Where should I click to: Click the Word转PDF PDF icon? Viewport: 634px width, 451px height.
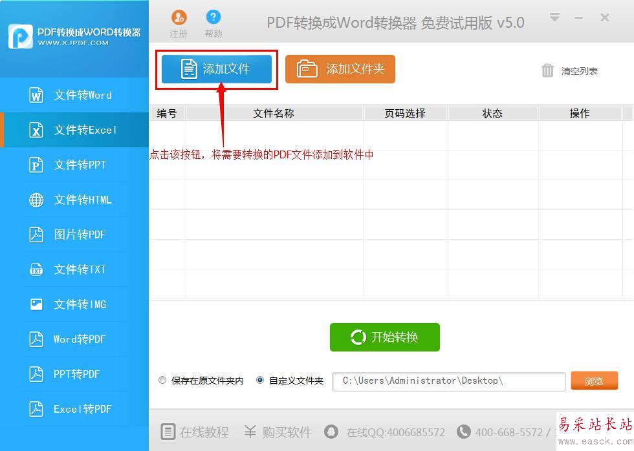[x=36, y=339]
